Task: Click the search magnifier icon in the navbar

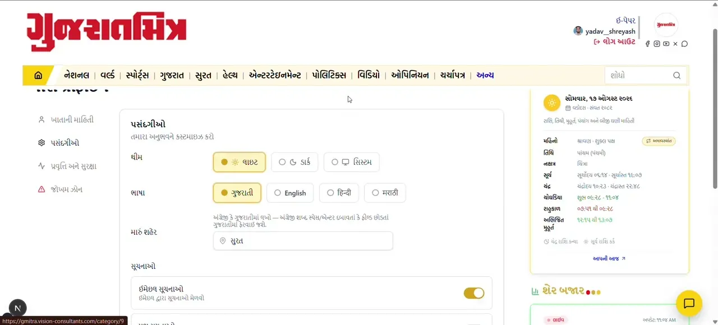Action: [676, 76]
